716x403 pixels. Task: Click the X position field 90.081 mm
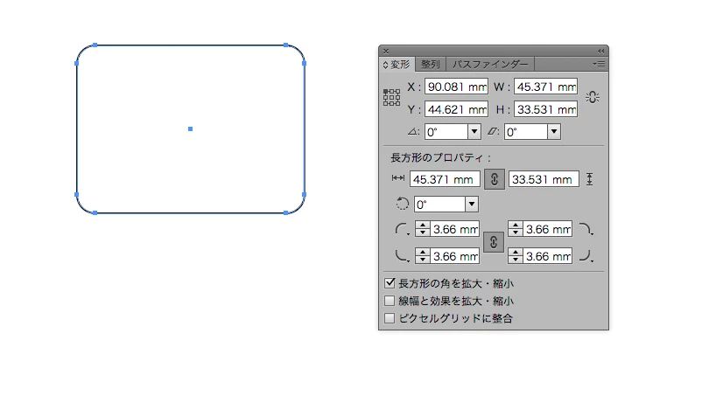[x=456, y=87]
